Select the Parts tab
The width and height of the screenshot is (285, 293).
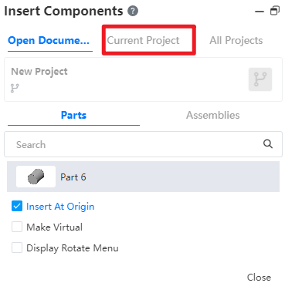click(x=73, y=115)
